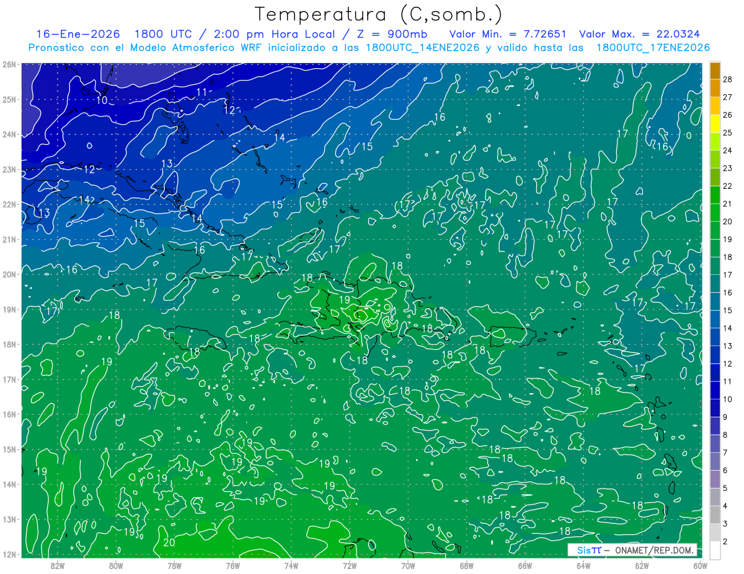The width and height of the screenshot is (744, 574).
Task: Click the purple swatch between legend 5 and 6
Action: click(715, 479)
